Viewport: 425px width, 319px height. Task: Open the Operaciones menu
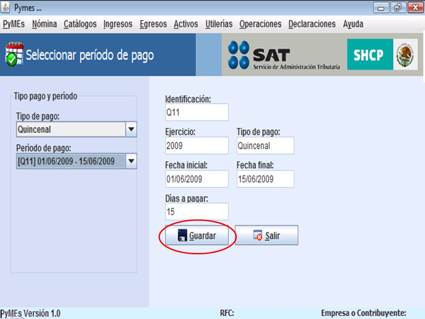[x=260, y=24]
